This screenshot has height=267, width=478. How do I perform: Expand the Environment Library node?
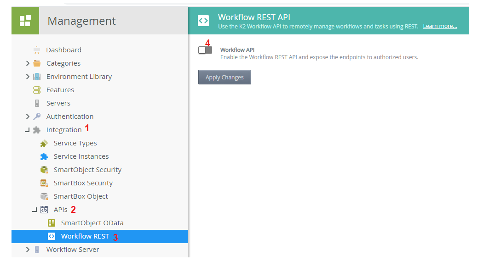[28, 77]
